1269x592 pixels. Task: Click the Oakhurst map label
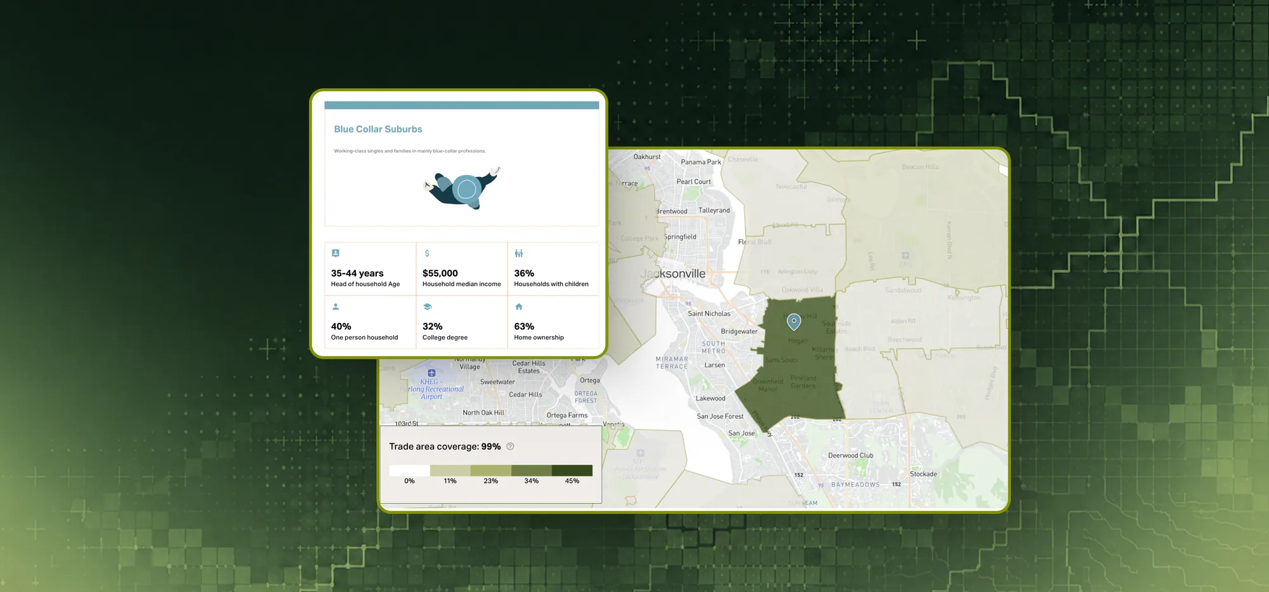647,157
